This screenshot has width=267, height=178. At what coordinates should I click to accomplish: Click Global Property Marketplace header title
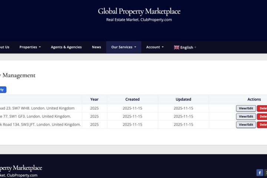139,11
